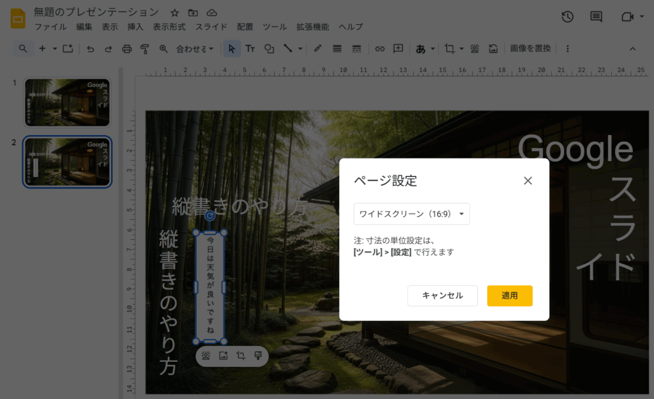Click the キャンセル button
The image size is (654, 399).
point(443,295)
